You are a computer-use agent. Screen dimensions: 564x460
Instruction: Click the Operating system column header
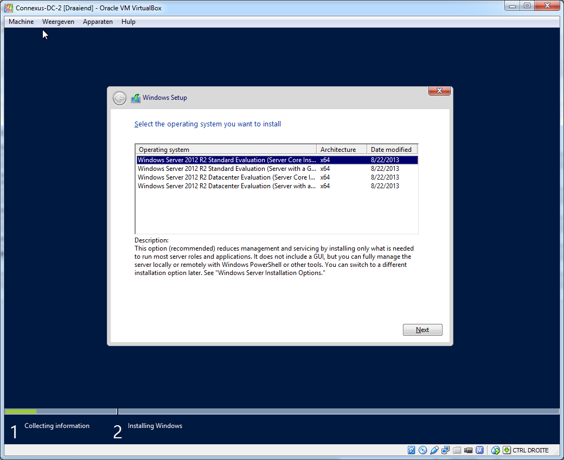click(226, 150)
